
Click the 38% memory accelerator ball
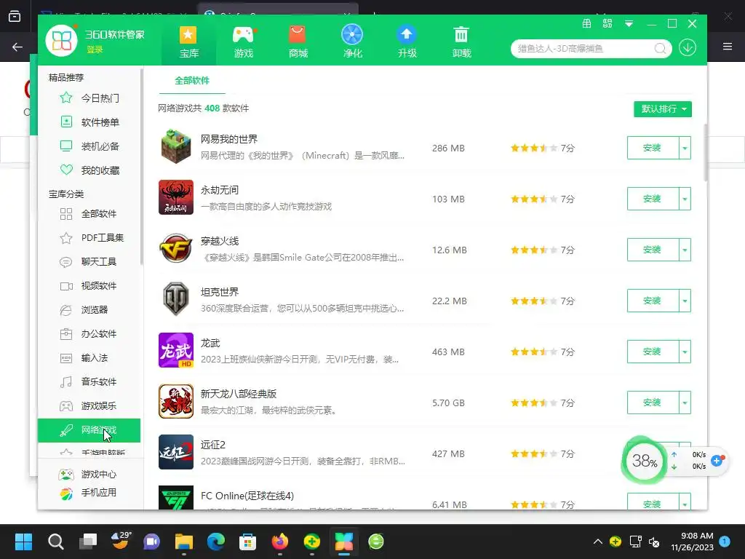(645, 460)
